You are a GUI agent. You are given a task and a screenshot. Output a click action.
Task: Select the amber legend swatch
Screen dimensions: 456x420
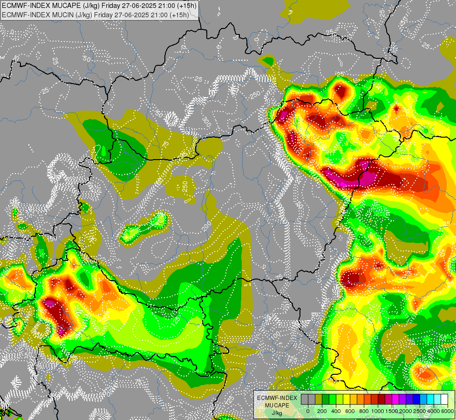[x=354, y=399]
